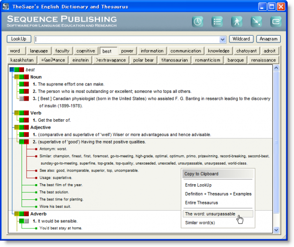Screen dimensions: 294x247
Task: Click the walking figure icon in header
Action: point(237,22)
